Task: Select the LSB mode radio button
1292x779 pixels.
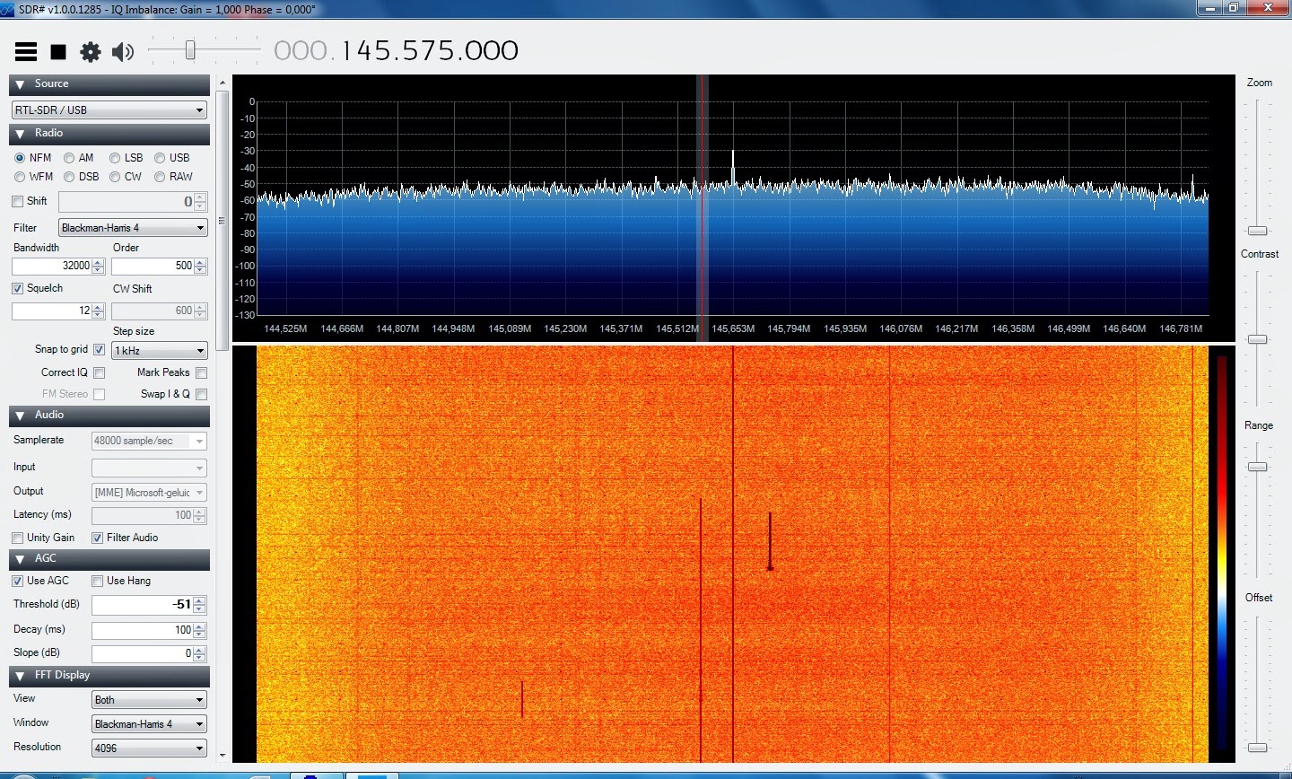Action: point(115,158)
